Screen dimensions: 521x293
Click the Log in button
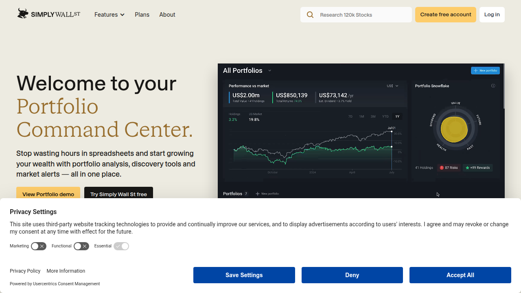pyautogui.click(x=492, y=15)
